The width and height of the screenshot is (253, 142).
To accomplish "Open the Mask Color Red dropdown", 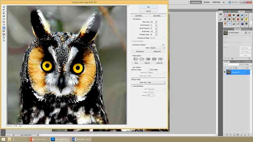I will (156, 82).
